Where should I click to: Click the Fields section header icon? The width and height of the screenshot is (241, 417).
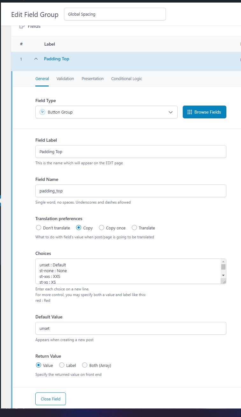coord(22,27)
